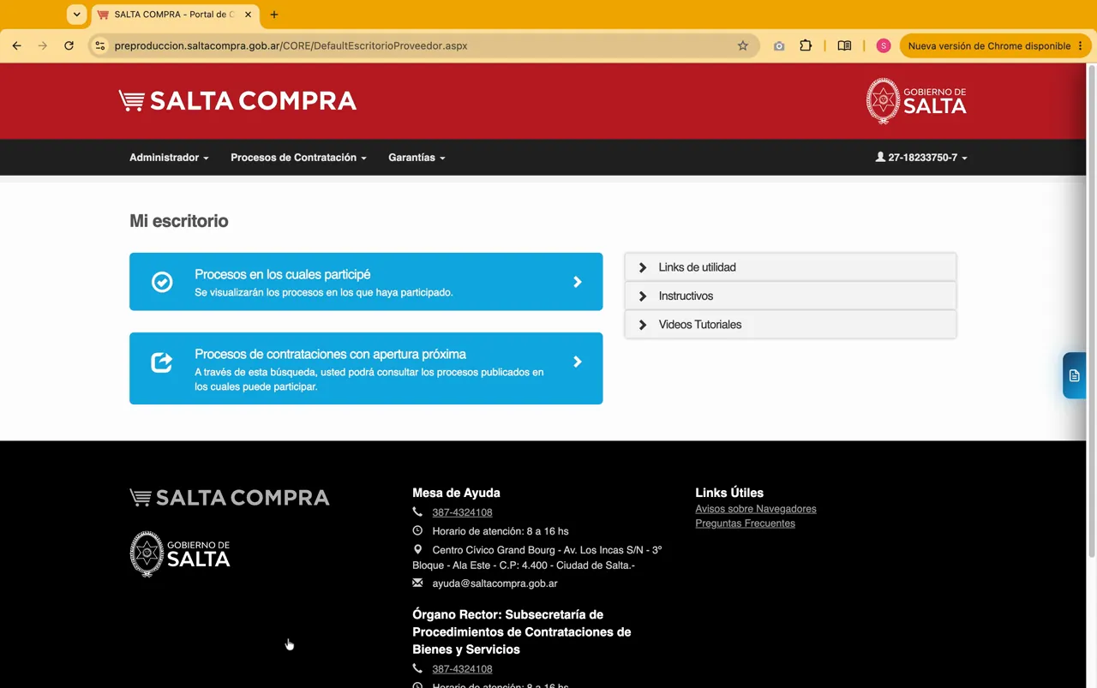
Task: Bookmark this page with the star icon
Action: 743,45
